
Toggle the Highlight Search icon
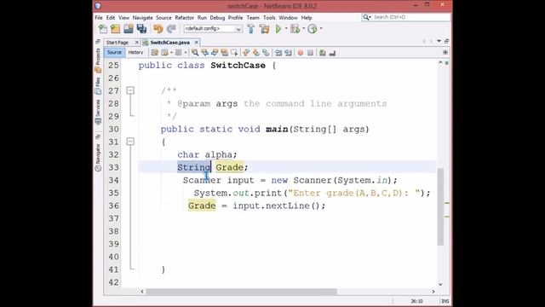[224, 53]
